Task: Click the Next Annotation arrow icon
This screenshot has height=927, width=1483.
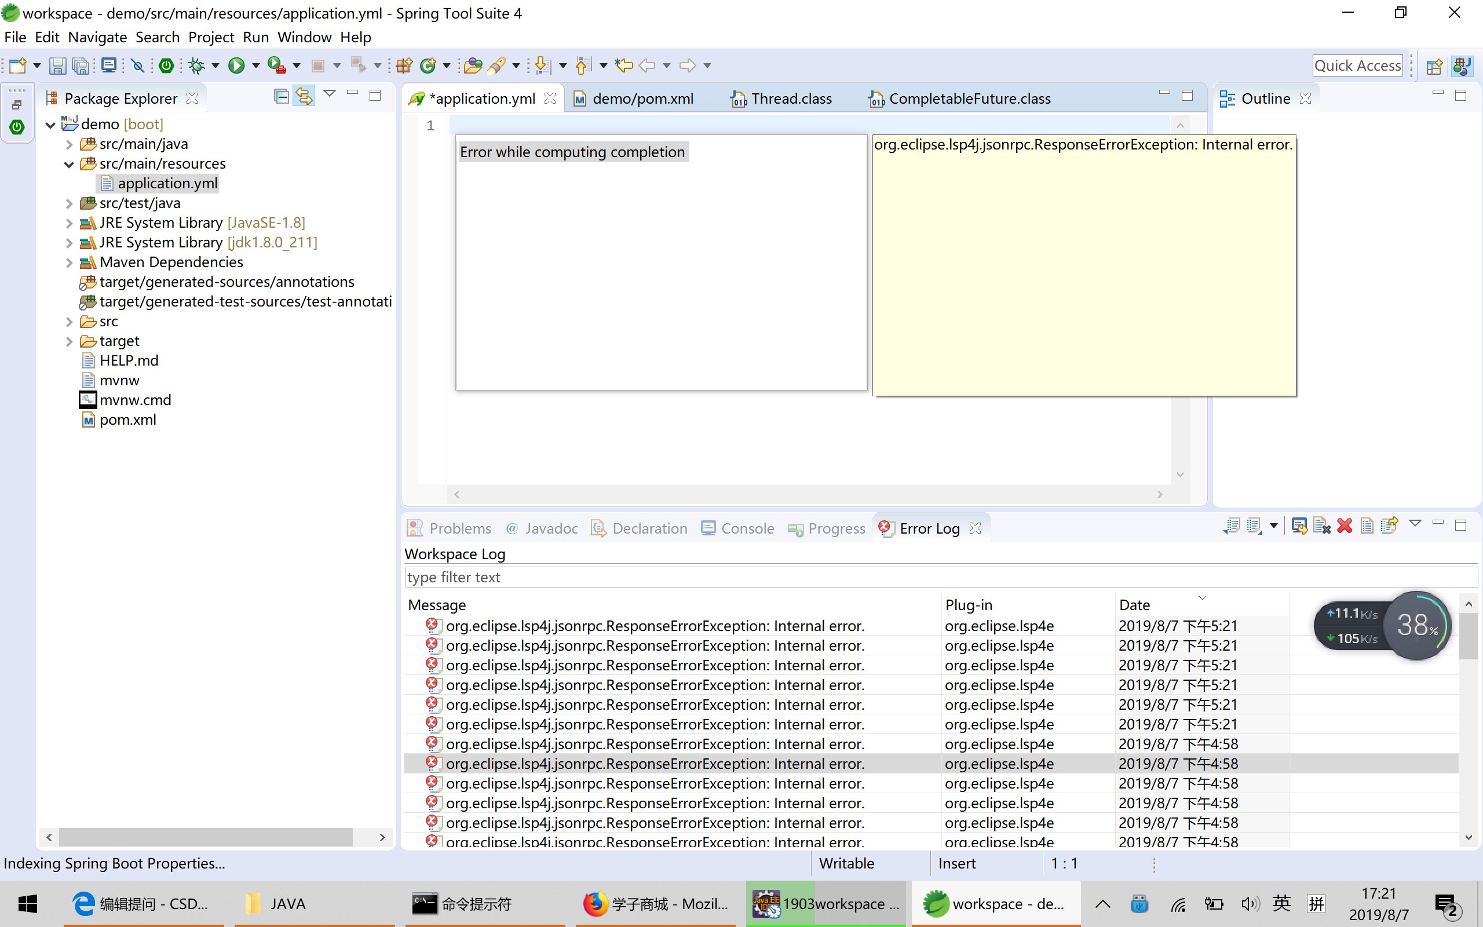Action: (542, 65)
